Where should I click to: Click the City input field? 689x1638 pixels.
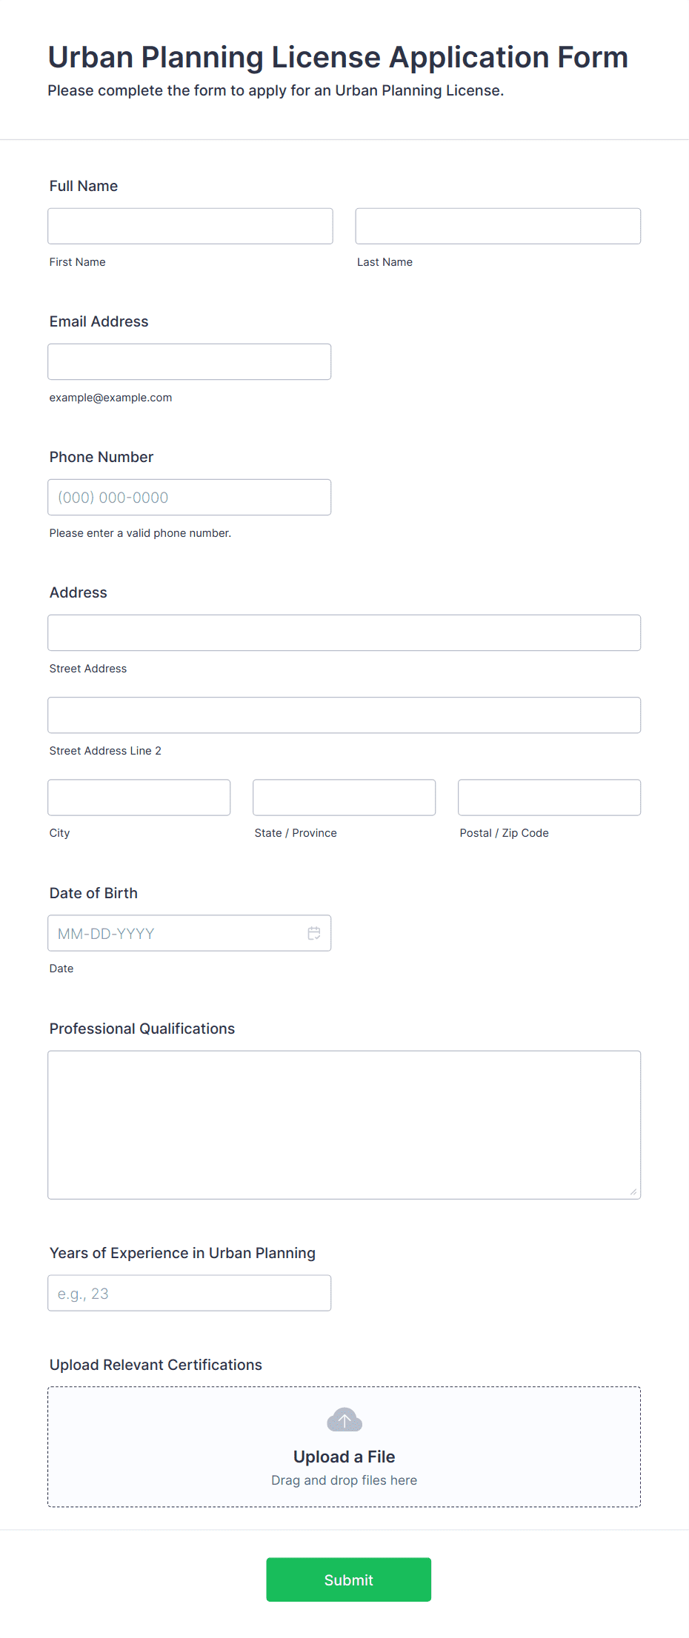click(x=139, y=797)
